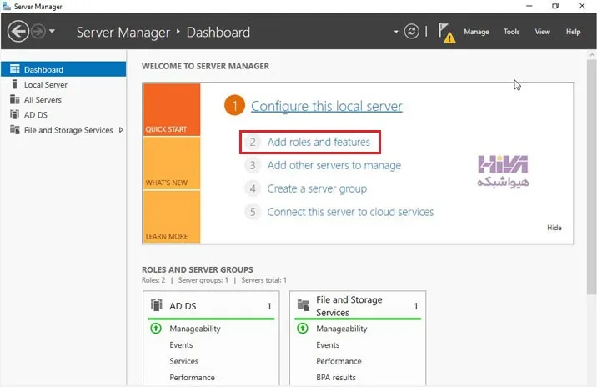Click File and Storage Services sidebar icon
This screenshot has height=387, width=597.
tap(14, 129)
